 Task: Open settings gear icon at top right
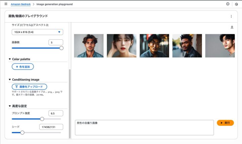236,4
